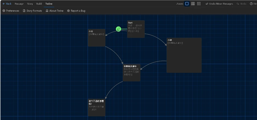Open Preferences with the gear icon
Viewport: 257px width, 120px height.
pyautogui.click(x=11, y=11)
